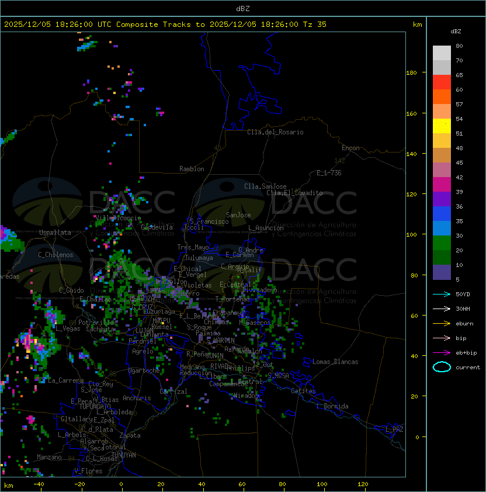Click the 'S_Francisco' map label
This screenshot has width=486, height=492.
click(x=209, y=221)
